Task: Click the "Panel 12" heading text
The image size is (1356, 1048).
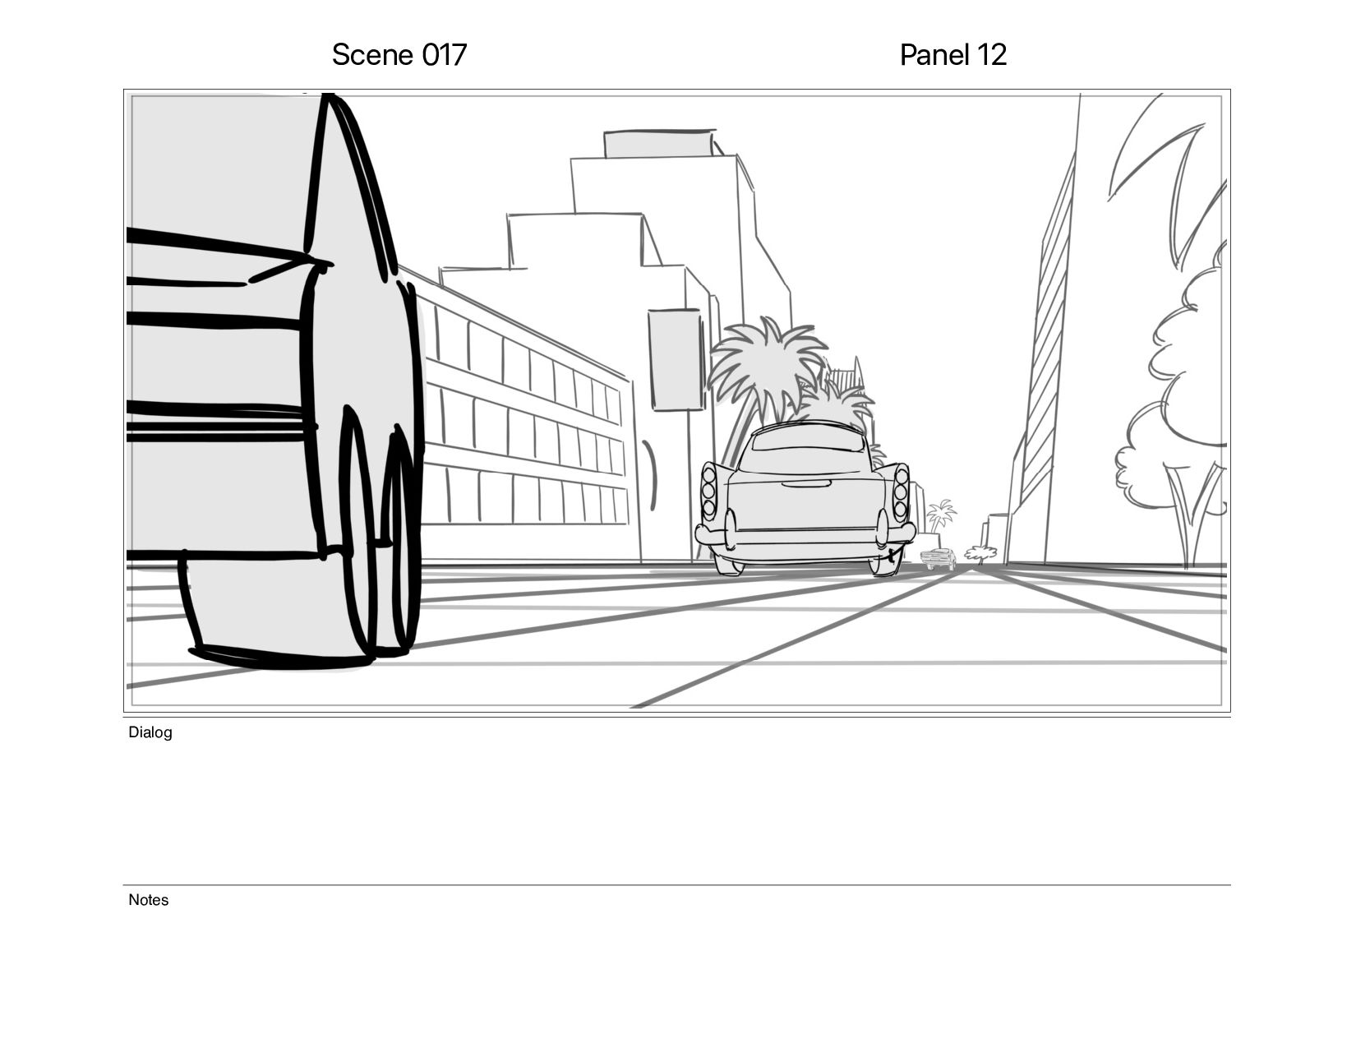Action: pos(953,55)
